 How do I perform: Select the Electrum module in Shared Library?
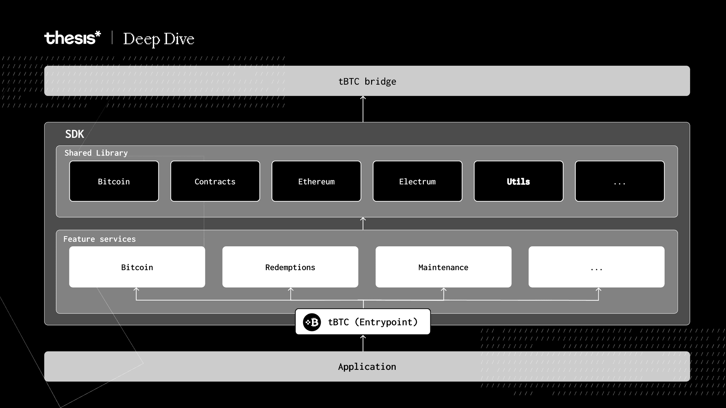[x=417, y=181]
